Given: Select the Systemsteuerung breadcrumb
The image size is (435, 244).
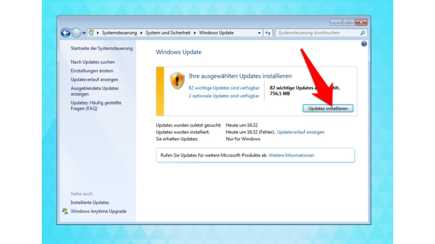Looking at the screenshot, I should point(119,33).
